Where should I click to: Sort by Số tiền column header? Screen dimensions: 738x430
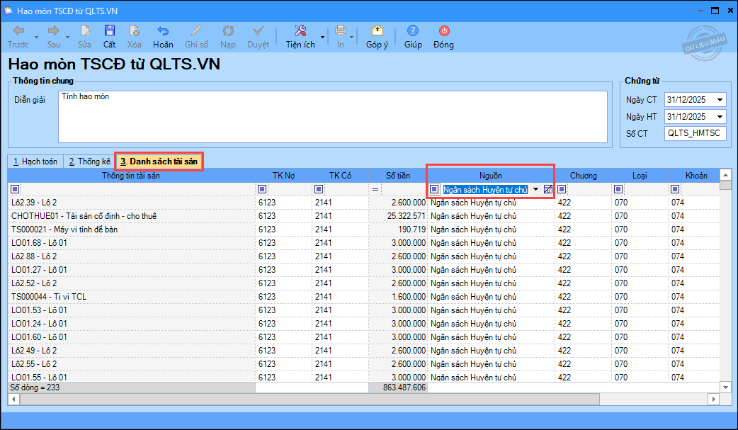398,176
